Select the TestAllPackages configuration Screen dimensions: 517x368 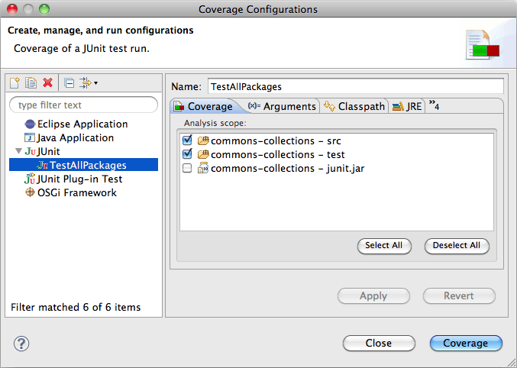[83, 165]
